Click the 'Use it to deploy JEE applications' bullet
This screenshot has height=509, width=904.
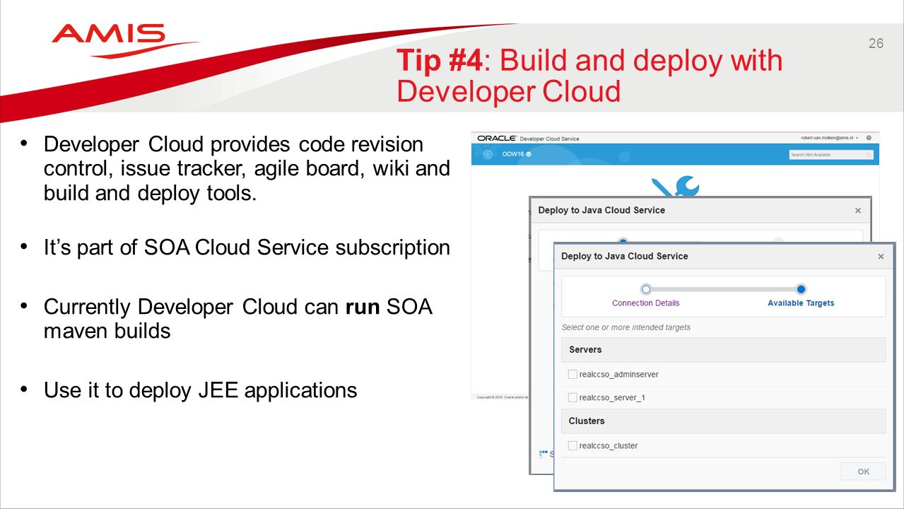200,390
